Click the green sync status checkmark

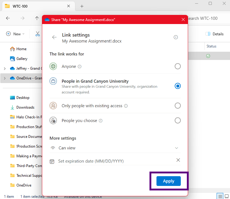tap(208, 56)
